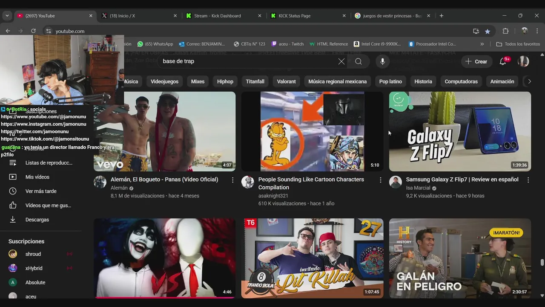
Task: Click the Mis vídeos sidebar icon
Action: point(13,177)
